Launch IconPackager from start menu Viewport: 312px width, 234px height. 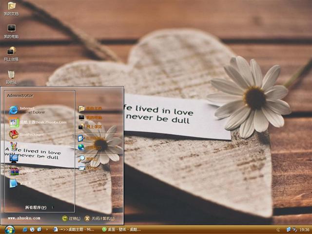26,135
